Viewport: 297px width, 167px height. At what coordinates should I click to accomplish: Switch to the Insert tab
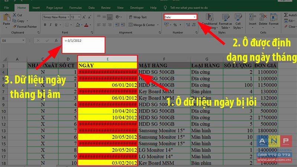[x=36, y=8]
